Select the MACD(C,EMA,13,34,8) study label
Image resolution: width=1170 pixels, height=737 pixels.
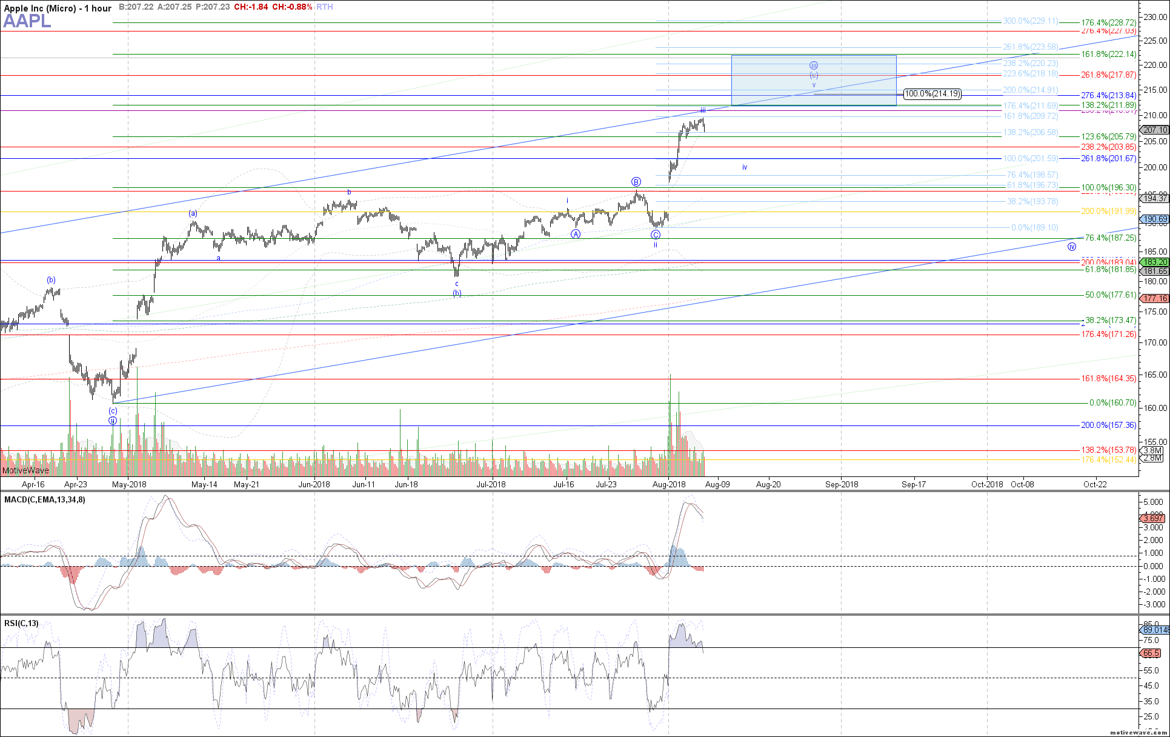(45, 500)
